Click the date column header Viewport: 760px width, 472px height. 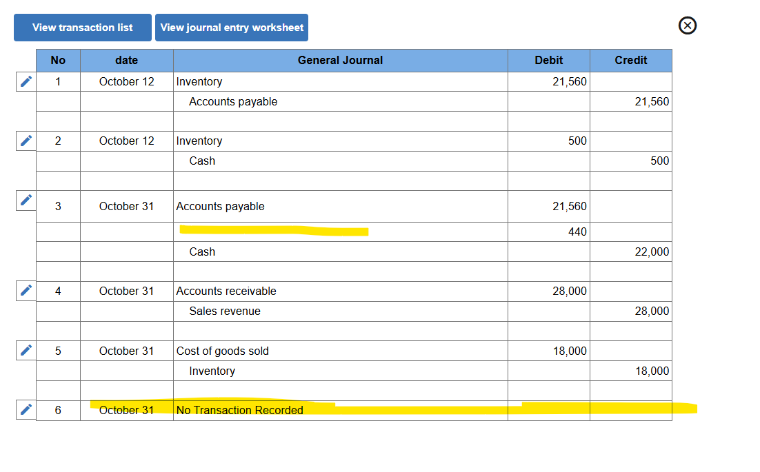(126, 61)
